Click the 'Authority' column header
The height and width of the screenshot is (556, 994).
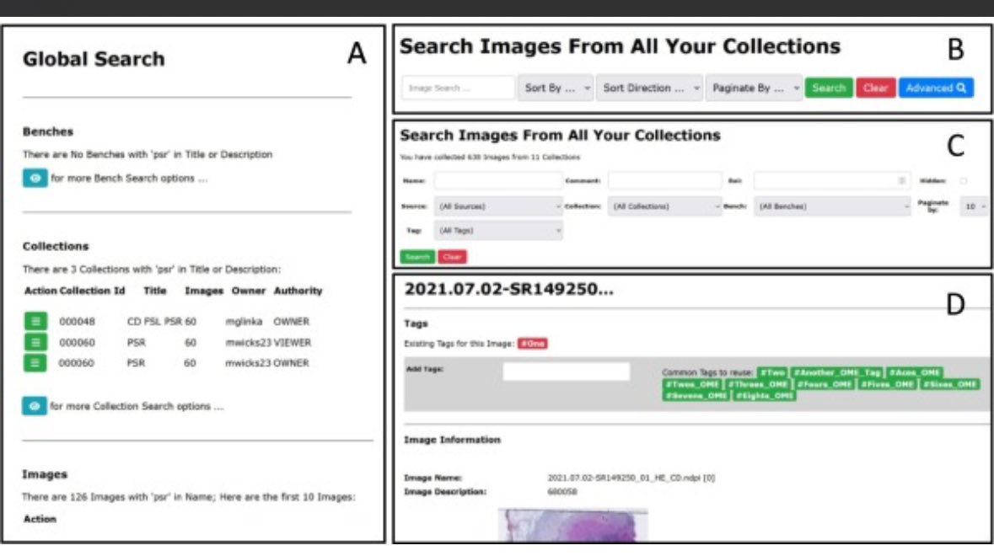(x=298, y=291)
